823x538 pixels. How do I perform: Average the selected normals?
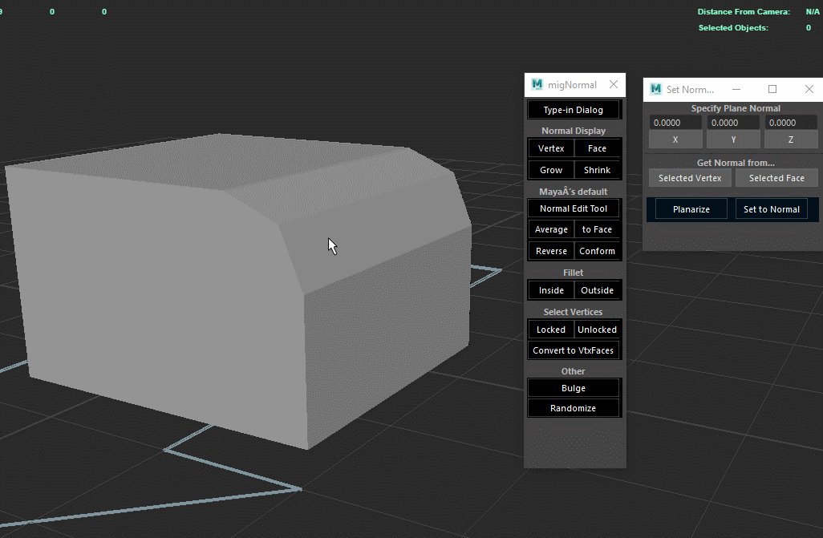tap(550, 229)
